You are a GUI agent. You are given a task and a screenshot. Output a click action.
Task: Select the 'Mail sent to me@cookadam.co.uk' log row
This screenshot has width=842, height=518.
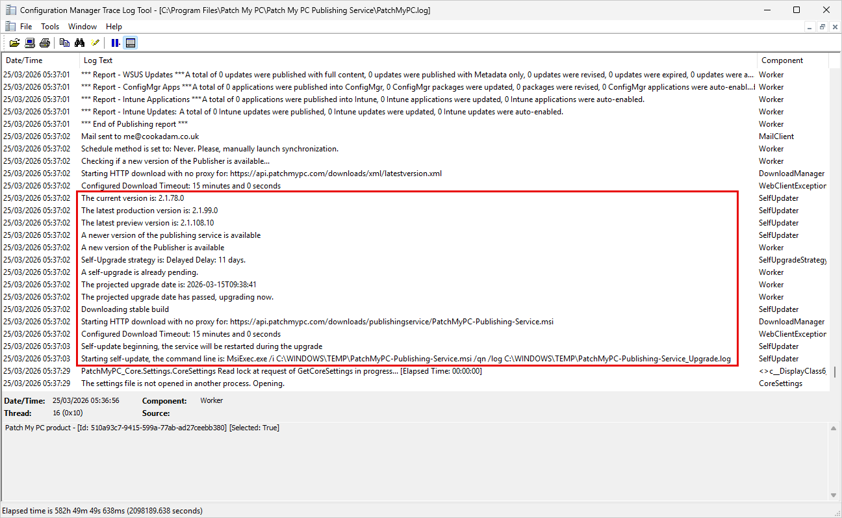[x=140, y=136]
